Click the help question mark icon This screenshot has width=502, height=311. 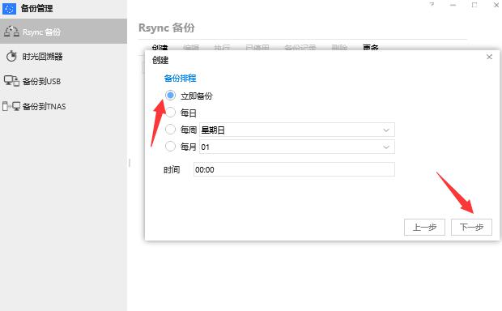coord(432,5)
